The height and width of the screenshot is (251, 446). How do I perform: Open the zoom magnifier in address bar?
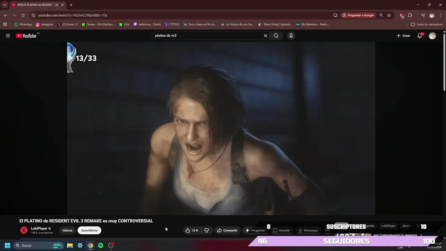[381, 15]
